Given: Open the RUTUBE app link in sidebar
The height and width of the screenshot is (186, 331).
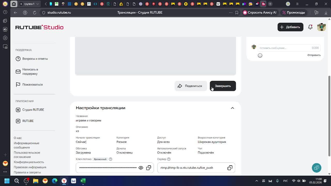Looking at the screenshot, I should pos(25,121).
